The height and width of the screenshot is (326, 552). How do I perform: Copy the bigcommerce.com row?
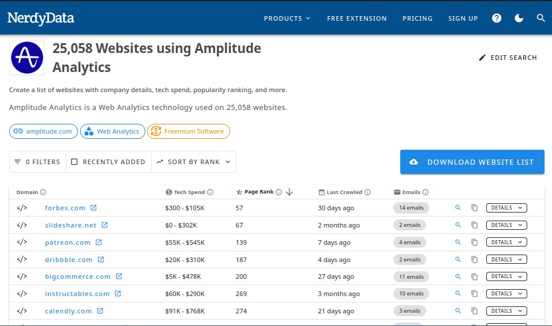pos(475,276)
